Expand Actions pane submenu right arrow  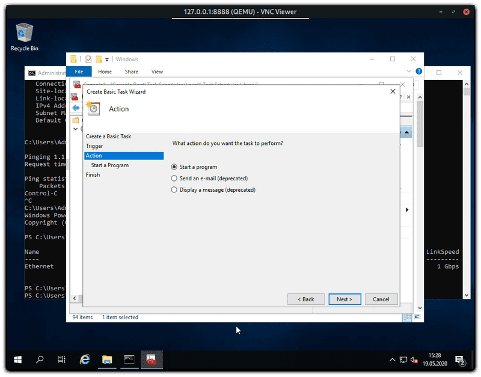tap(407, 210)
